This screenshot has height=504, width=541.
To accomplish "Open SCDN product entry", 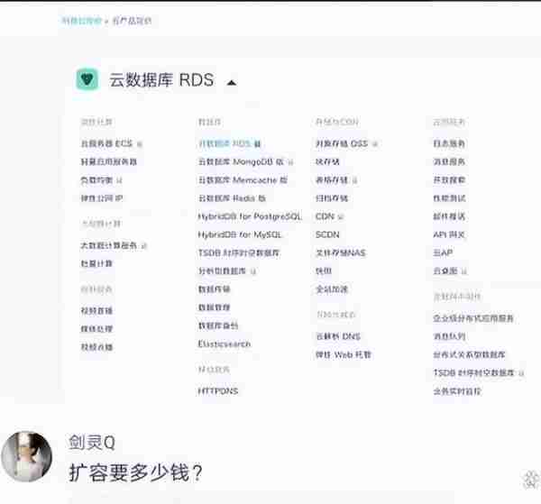I will point(327,235).
